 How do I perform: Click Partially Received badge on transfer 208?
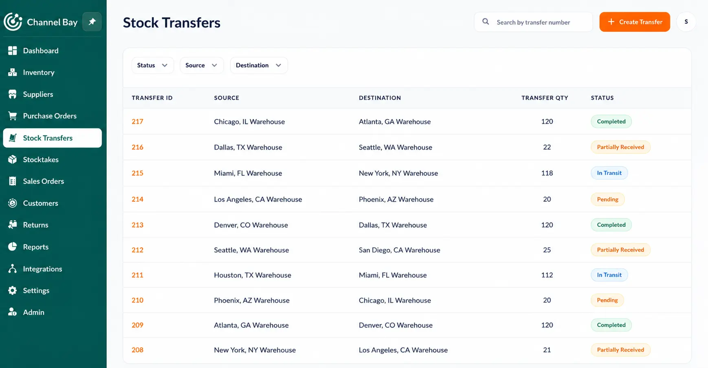click(620, 350)
